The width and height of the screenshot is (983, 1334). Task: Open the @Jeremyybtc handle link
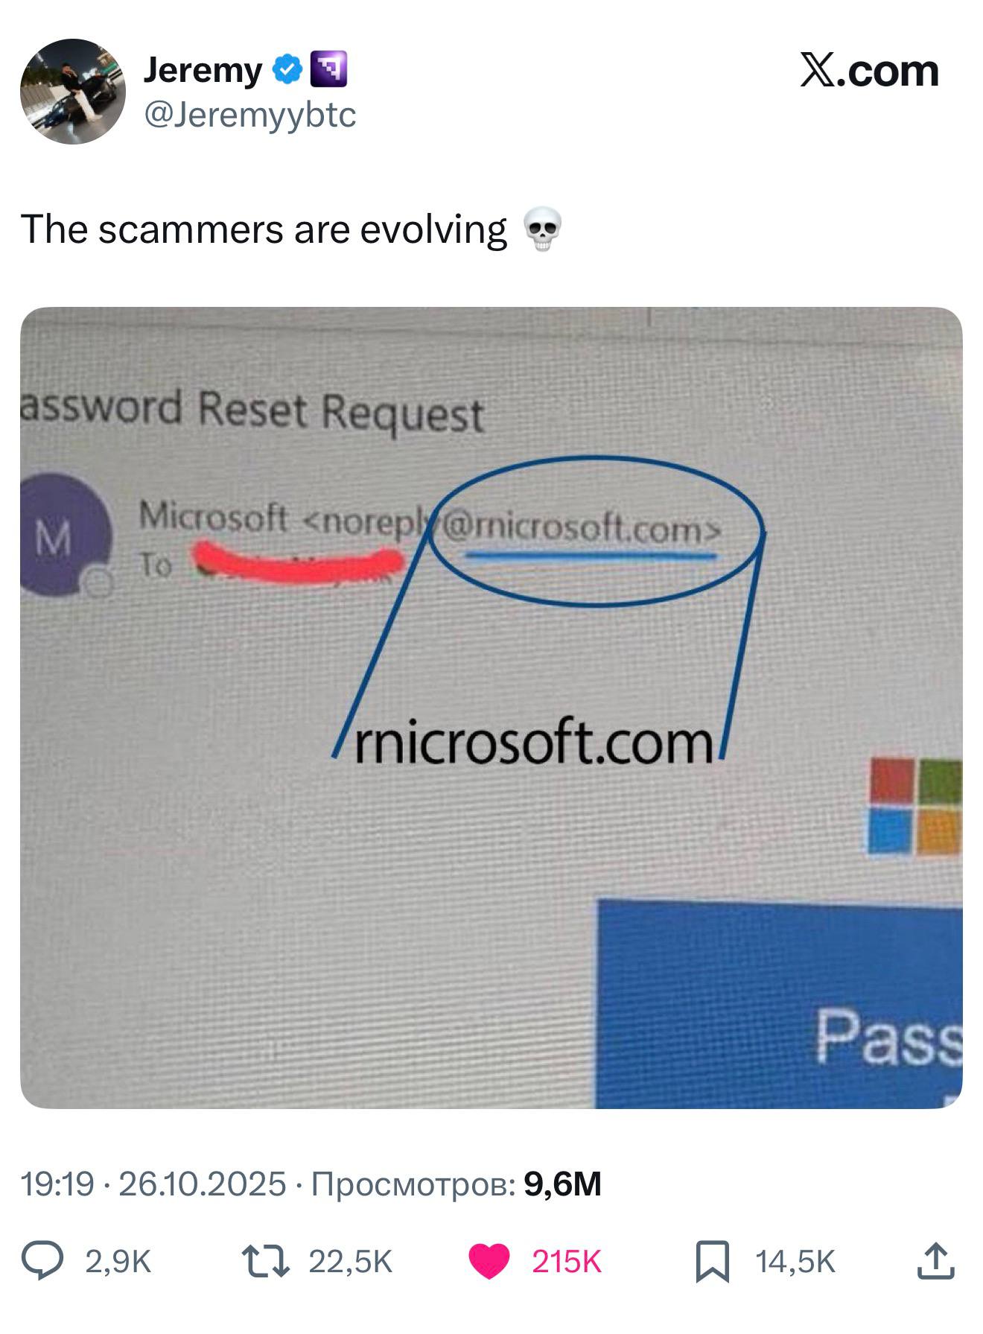pyautogui.click(x=249, y=115)
